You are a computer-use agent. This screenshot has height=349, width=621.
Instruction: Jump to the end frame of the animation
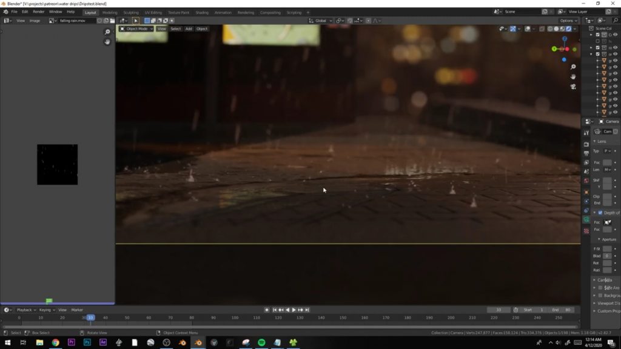tap(307, 310)
